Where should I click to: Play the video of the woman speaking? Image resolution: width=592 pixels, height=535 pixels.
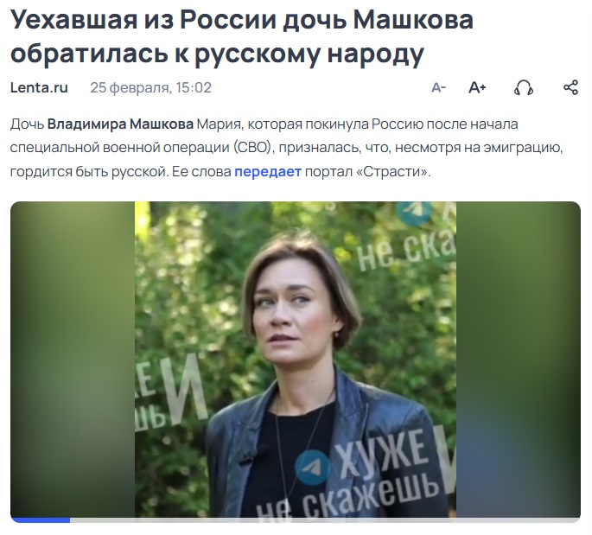pyautogui.click(x=296, y=360)
